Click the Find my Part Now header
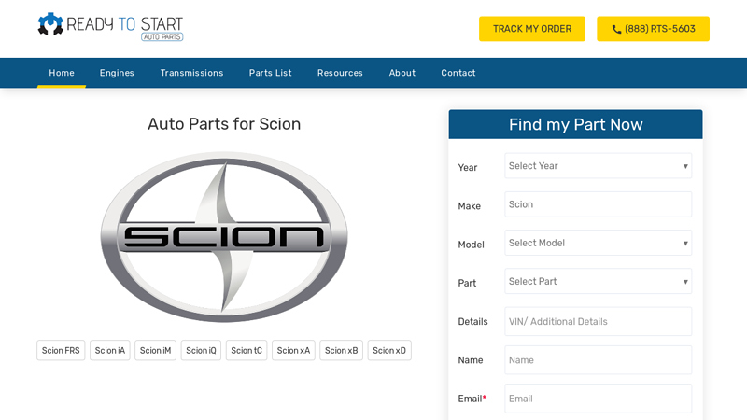This screenshot has width=747, height=420. coord(575,124)
